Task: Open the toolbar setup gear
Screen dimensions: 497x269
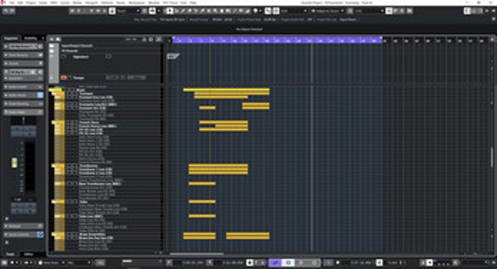Action: point(493,11)
